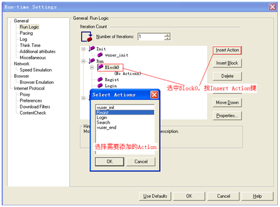Collapse the Init node in run logic tree
Image resolution: width=280 pixels, height=207 pixels.
pyautogui.click(x=83, y=49)
